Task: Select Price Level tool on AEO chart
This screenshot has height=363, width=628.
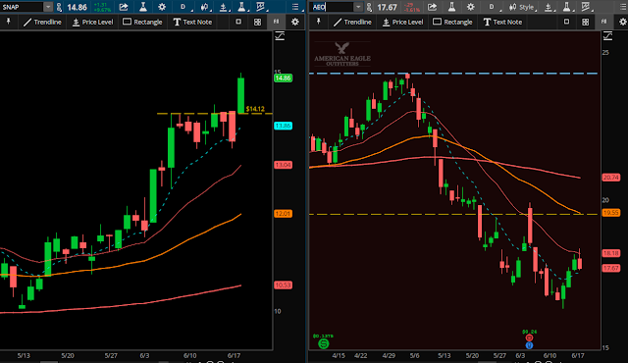Action: point(402,22)
